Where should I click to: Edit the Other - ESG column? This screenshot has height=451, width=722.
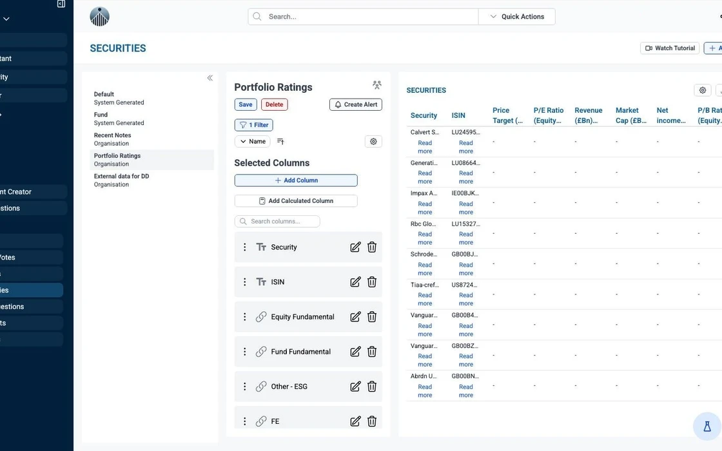355,387
